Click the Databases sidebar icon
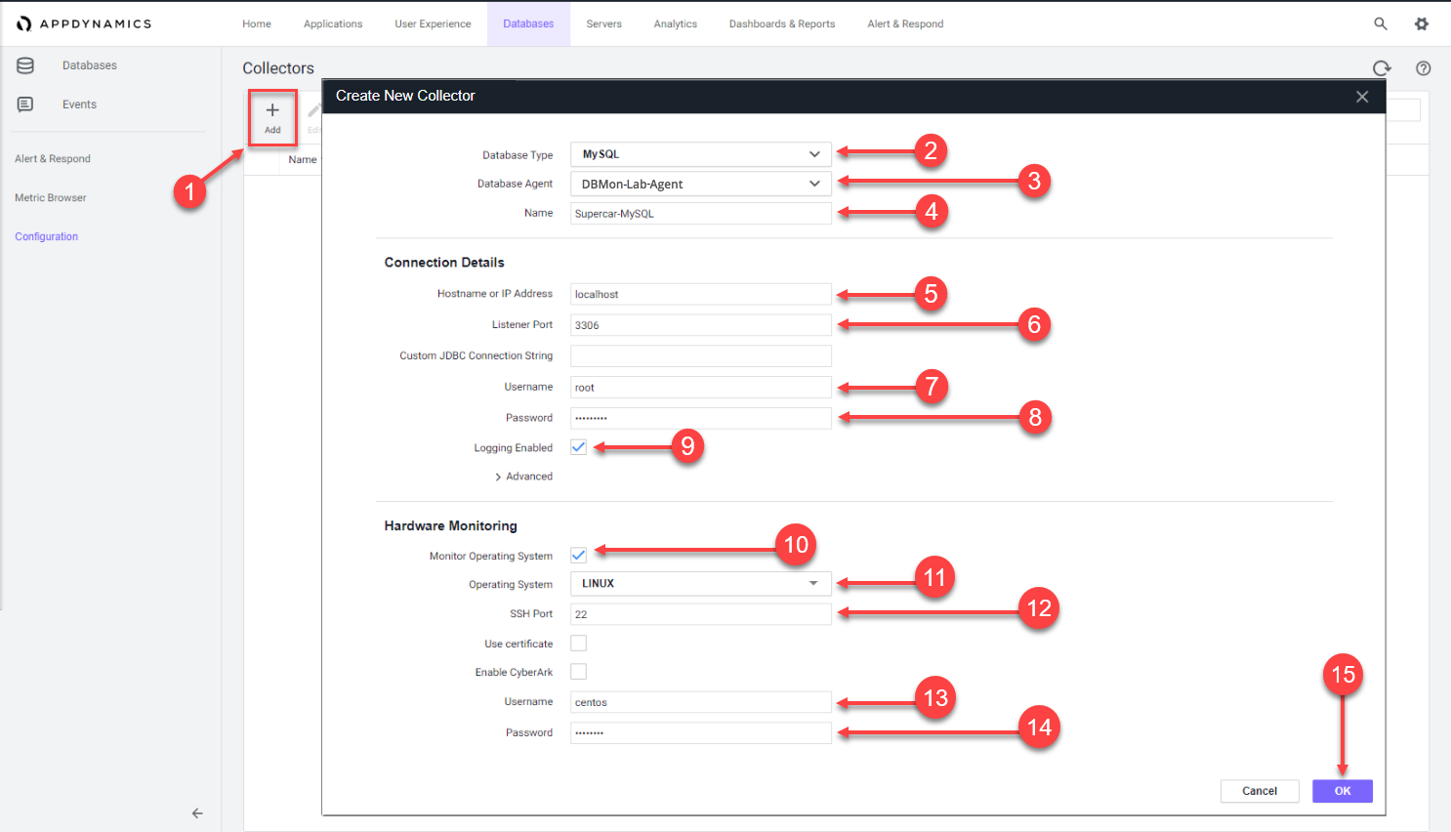This screenshot has width=1451, height=832. (x=25, y=65)
